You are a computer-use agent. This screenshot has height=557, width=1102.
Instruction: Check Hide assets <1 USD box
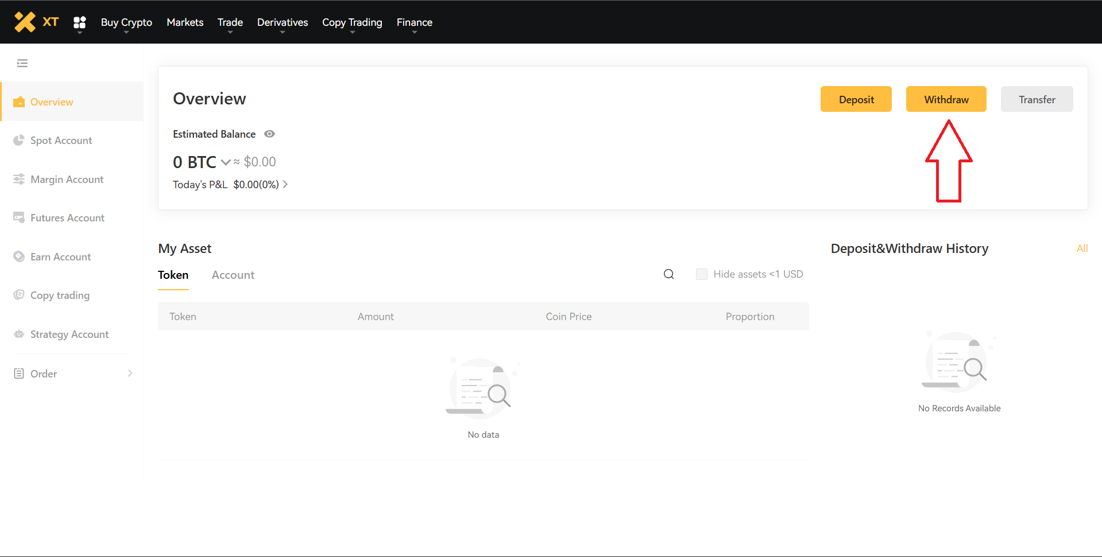(701, 274)
